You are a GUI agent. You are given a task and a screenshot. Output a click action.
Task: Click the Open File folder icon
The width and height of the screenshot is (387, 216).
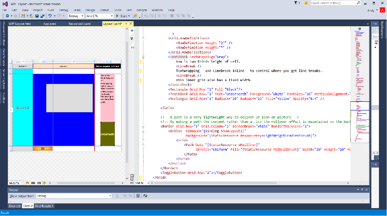pos(31,16)
